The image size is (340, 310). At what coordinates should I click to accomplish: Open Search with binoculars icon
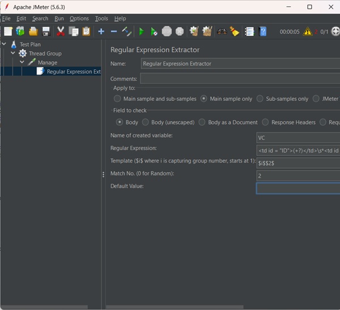click(222, 32)
